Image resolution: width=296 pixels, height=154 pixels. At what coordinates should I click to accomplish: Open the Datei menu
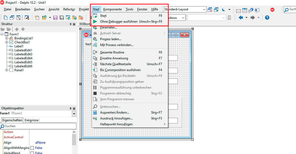click(x=7, y=9)
